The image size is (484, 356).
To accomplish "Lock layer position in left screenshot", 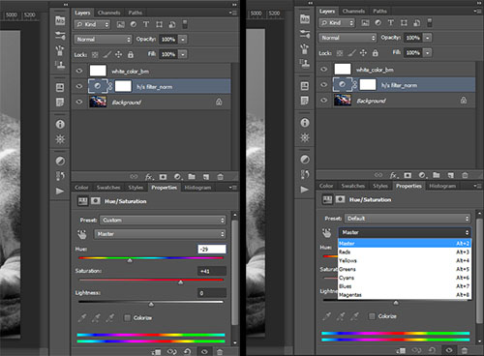I will pos(118,54).
